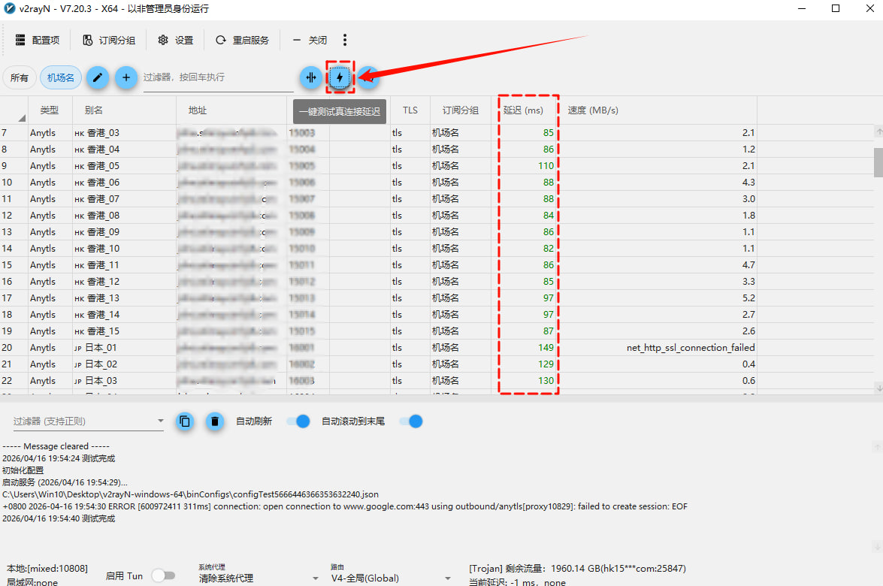The image size is (883, 586).
Task: Open the log 过滤器 (支持正则) dropdown
Action: tap(89, 421)
